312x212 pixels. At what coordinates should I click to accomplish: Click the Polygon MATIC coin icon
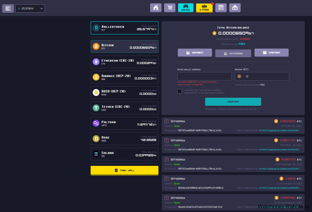click(96, 123)
